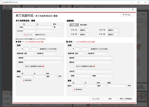Open the 自宅 都道府県 selection dropdown
The image size is (149, 107).
tap(30, 53)
